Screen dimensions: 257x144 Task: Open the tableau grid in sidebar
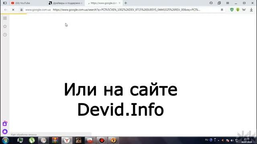point(5,18)
